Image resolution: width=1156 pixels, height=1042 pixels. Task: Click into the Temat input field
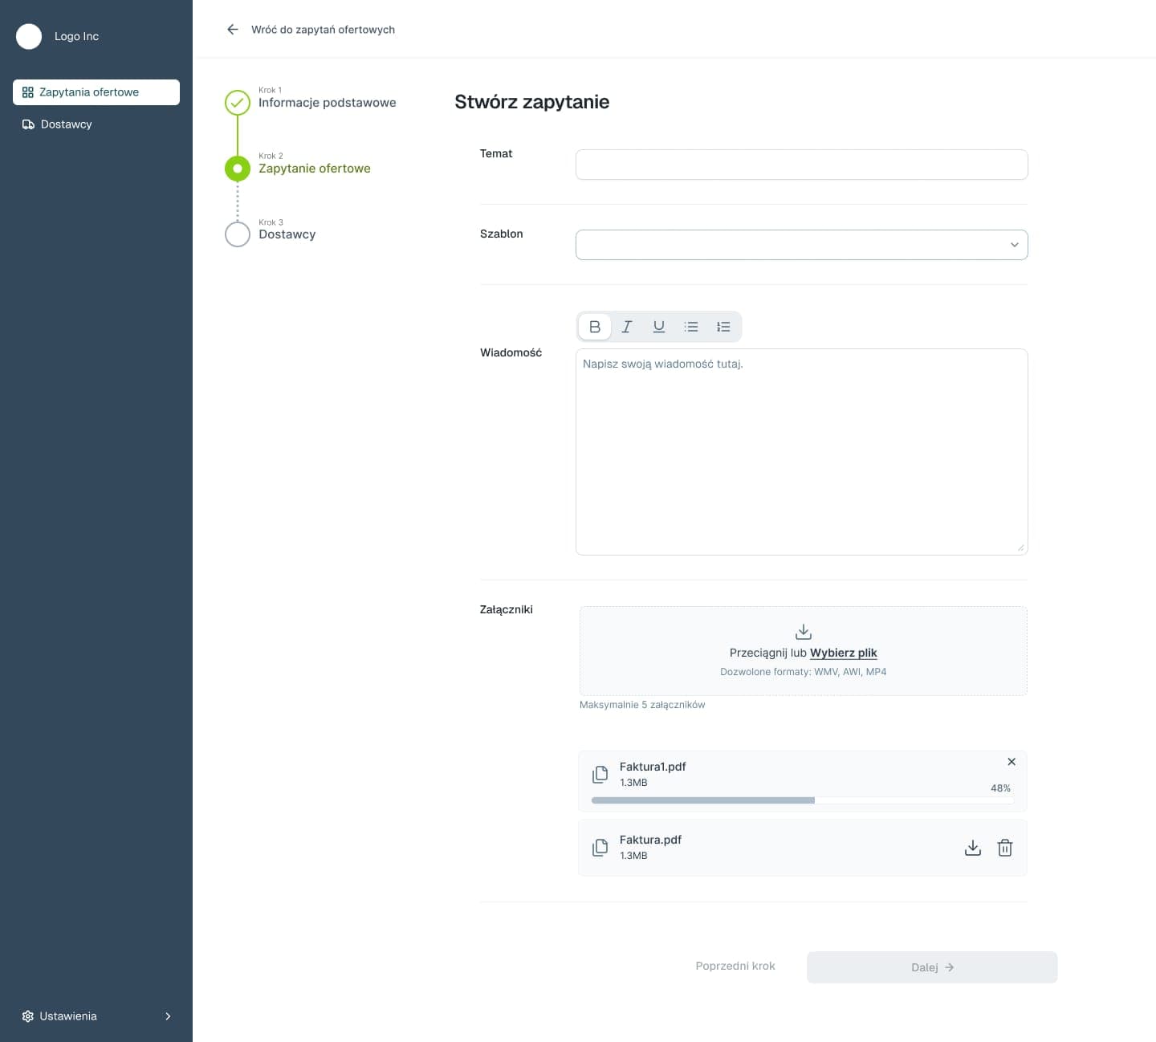[x=801, y=165]
